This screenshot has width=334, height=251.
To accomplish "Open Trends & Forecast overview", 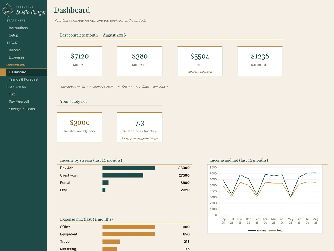I will (24, 79).
